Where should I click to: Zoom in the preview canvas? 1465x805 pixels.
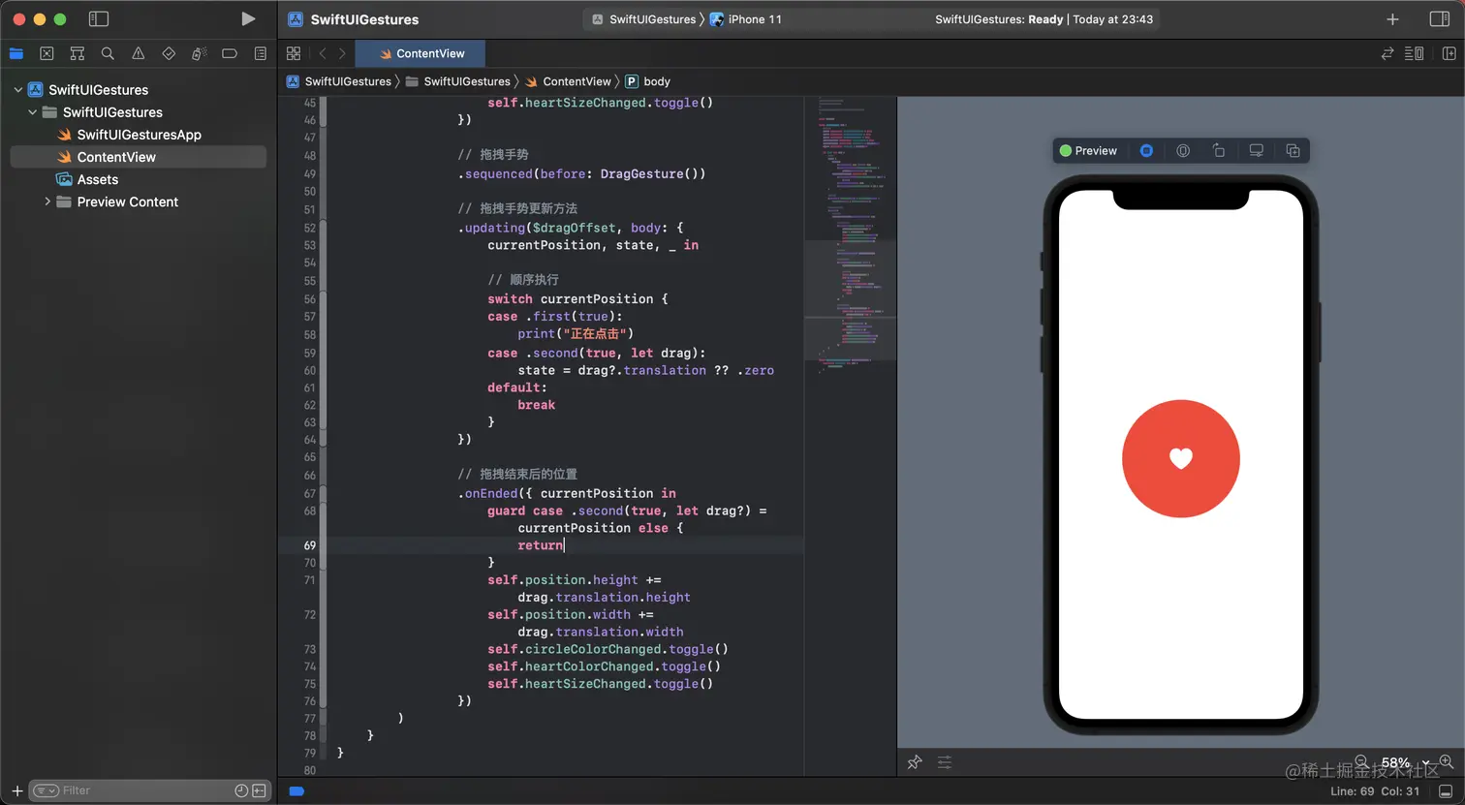[1446, 762]
